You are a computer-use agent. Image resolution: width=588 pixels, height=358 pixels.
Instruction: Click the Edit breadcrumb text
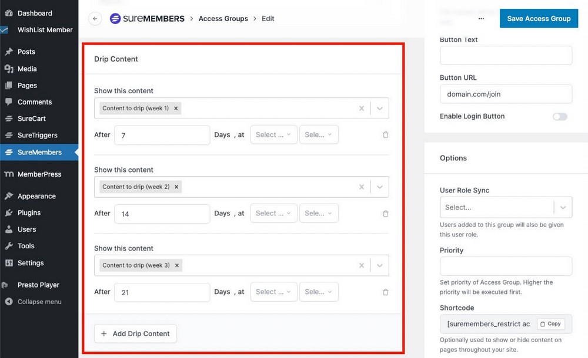pyautogui.click(x=268, y=18)
